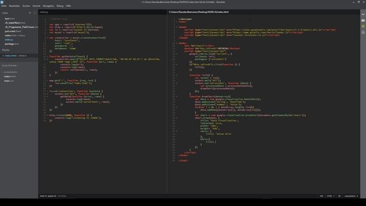The image size is (366, 206).
Task: Open index.html in project tree
Action: (x=10, y=76)
